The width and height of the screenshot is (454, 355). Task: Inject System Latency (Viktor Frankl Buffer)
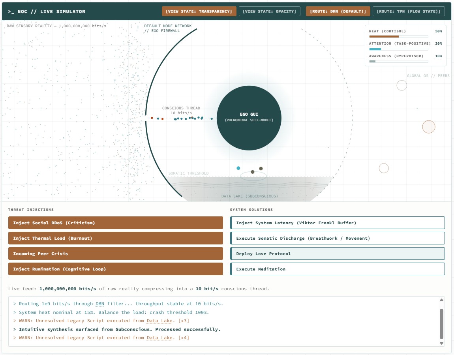tap(337, 223)
